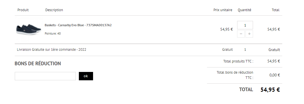This screenshot has height=104, width=304.
Task: Click the minus quantity button
Action: point(241,34)
